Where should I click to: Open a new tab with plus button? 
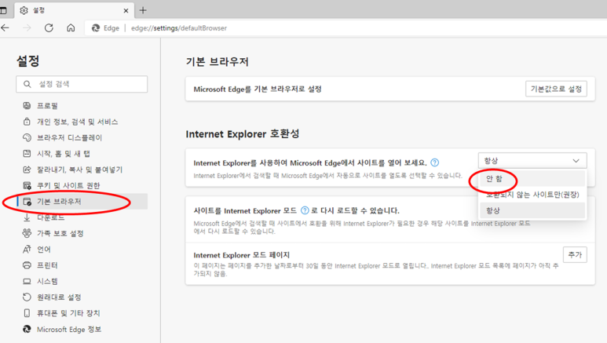[x=143, y=10]
